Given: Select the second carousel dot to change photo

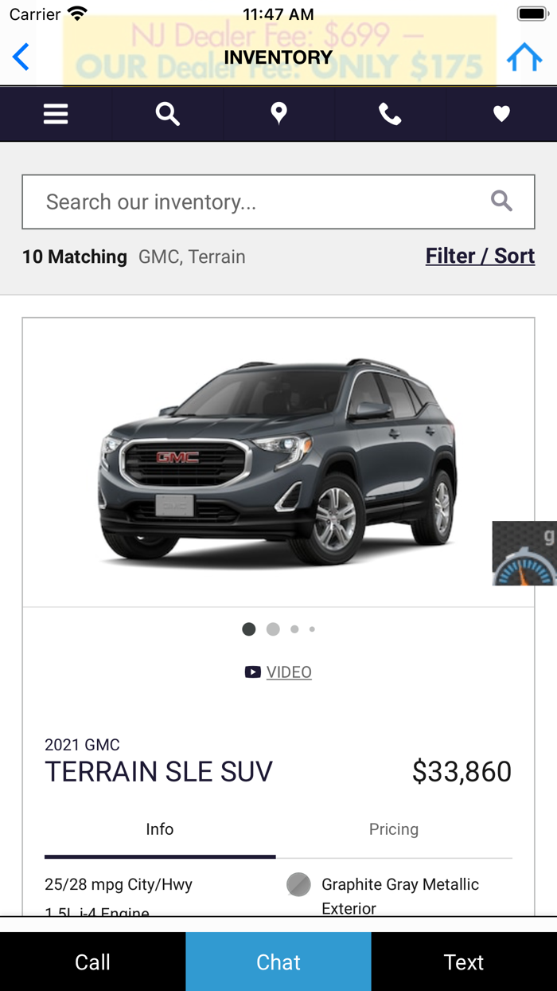Looking at the screenshot, I should coord(272,629).
